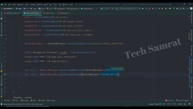Open the Refactor menu
Image resolution: width=193 pixels, height=109 pixels.
40,5
